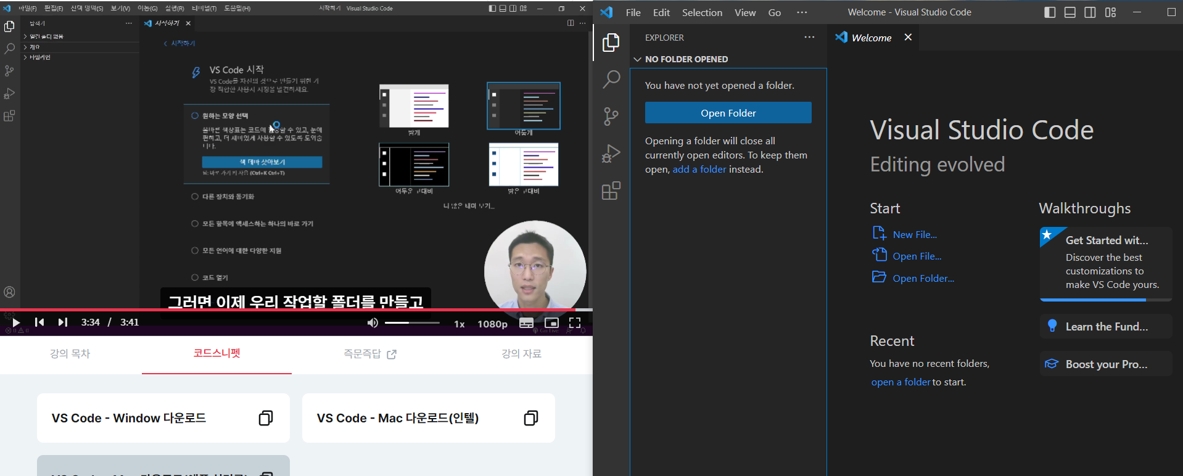
Task: Adjust the video volume slider
Action: pyautogui.click(x=412, y=322)
